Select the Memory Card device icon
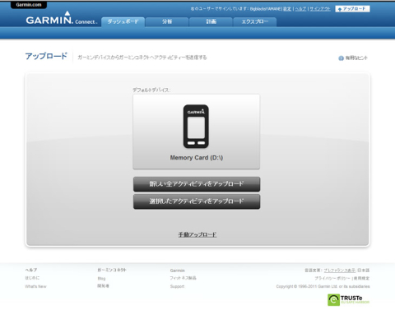395x310 pixels. click(196, 127)
